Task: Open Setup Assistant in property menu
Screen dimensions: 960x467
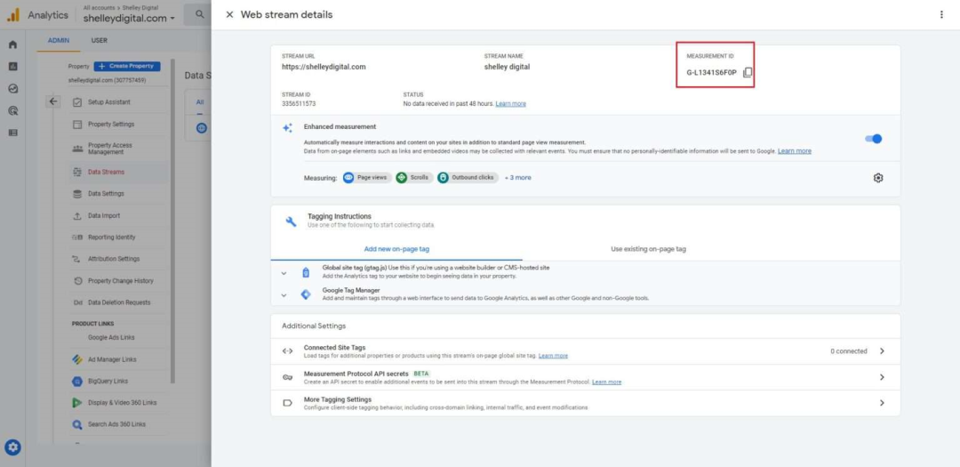Action: 109,102
